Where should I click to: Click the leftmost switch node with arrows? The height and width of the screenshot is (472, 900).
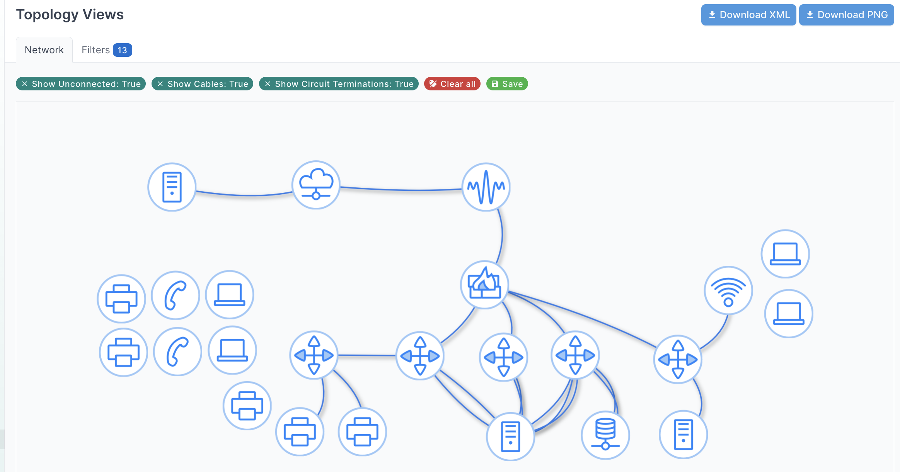click(314, 355)
